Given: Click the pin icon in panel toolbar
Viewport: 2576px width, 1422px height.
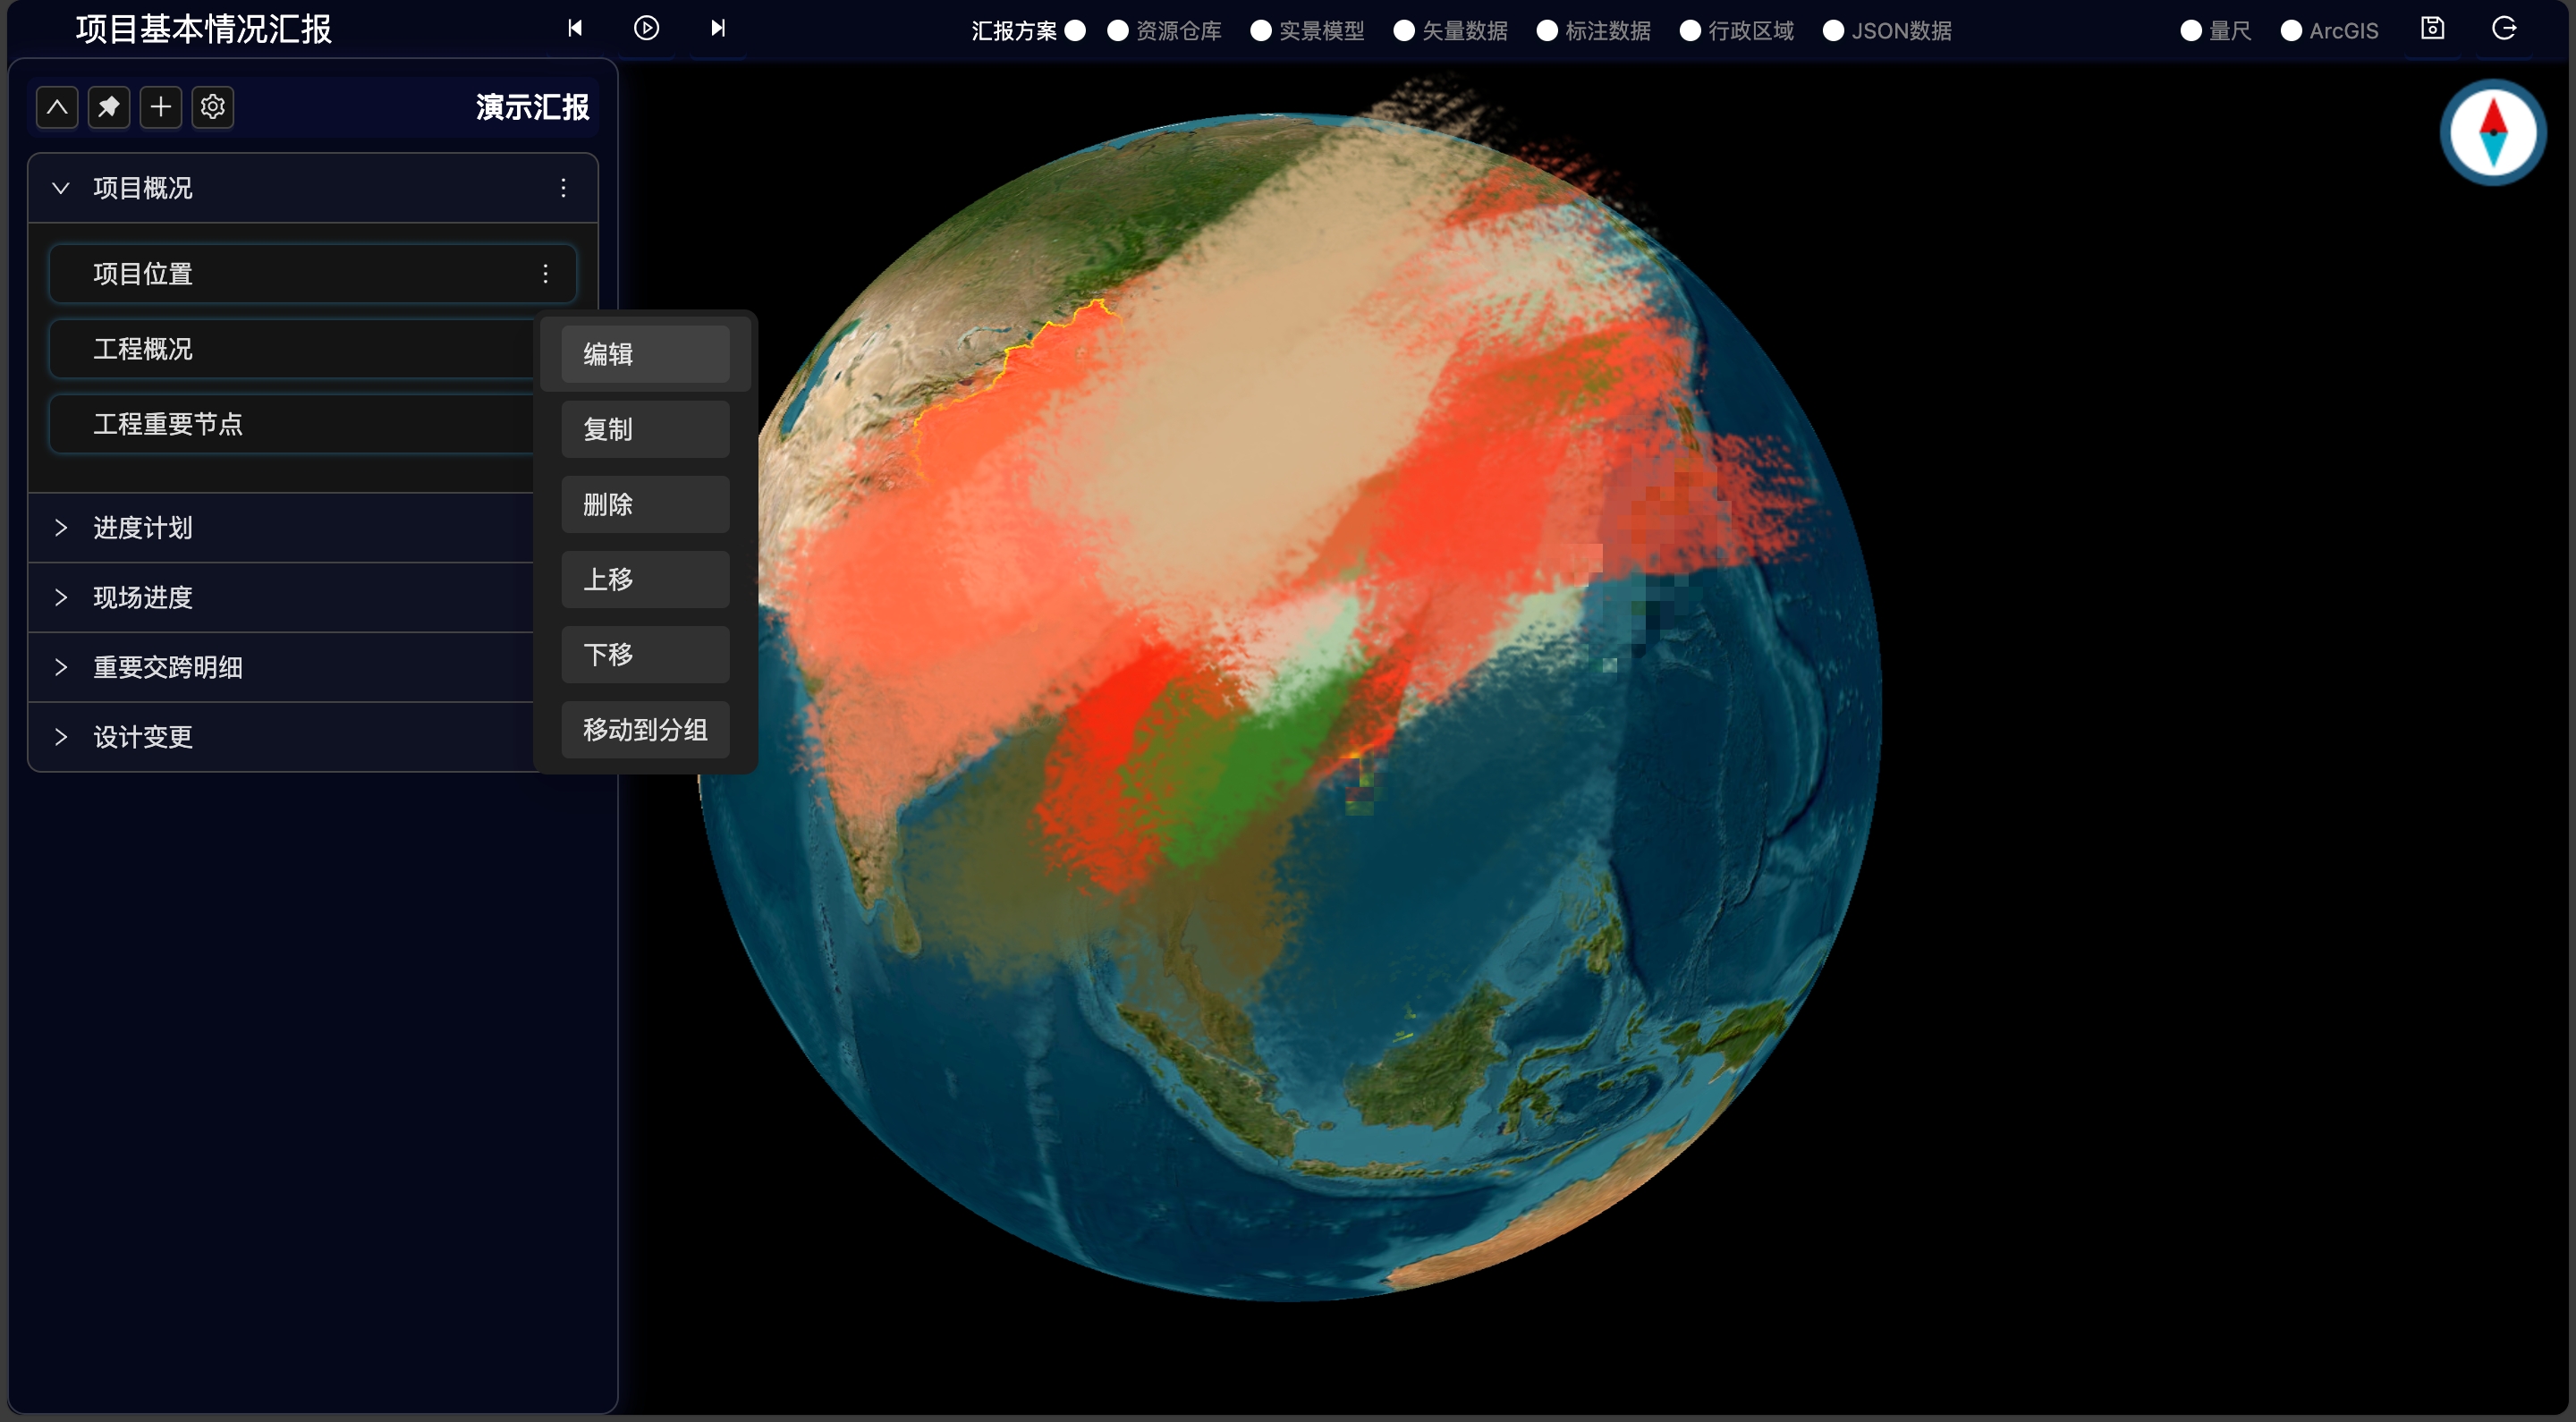Looking at the screenshot, I should pyautogui.click(x=109, y=107).
